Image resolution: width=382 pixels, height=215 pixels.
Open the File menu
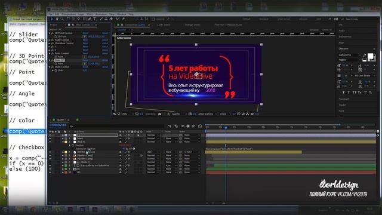click(x=50, y=14)
